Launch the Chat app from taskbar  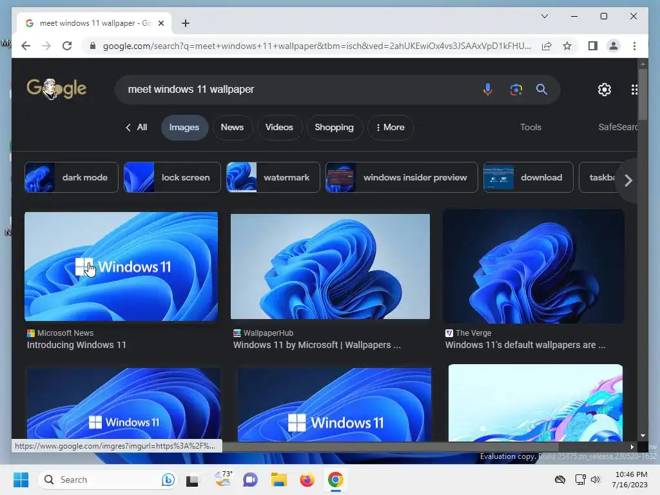[x=250, y=480]
